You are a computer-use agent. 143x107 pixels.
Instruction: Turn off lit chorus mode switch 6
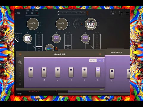pyautogui.click(x=98, y=72)
